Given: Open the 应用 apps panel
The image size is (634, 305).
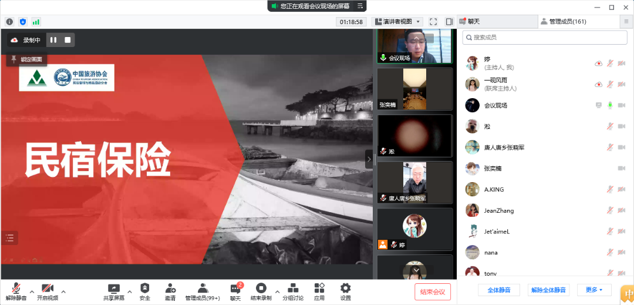Looking at the screenshot, I should (319, 291).
